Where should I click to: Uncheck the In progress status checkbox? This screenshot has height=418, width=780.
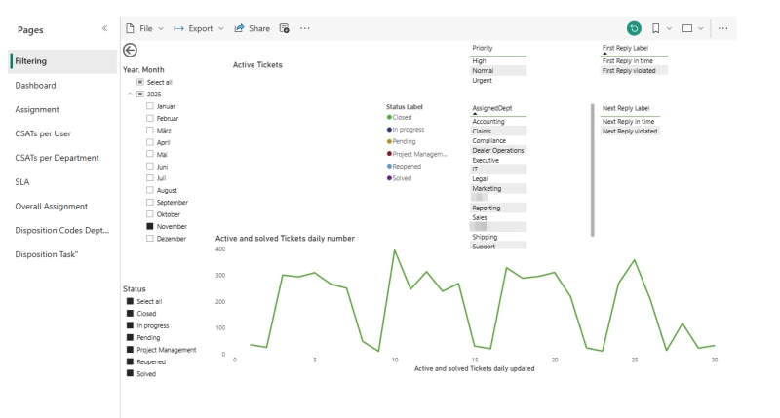(130, 325)
